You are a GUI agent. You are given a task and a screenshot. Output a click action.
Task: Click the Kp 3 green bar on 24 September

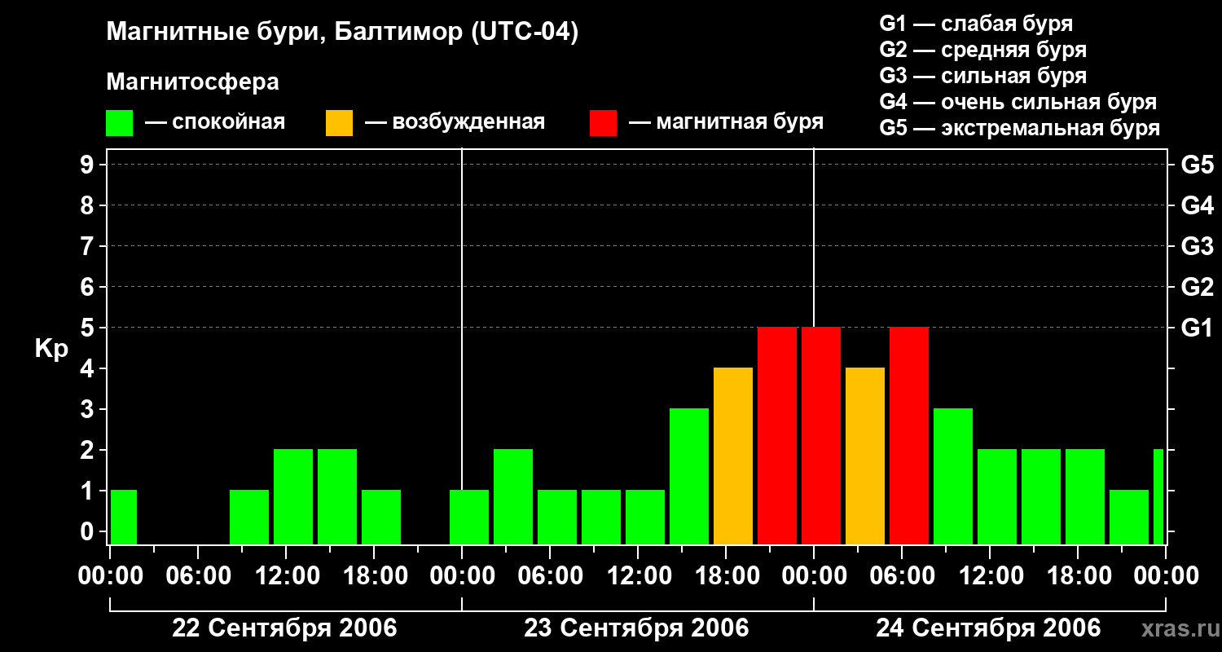[953, 476]
